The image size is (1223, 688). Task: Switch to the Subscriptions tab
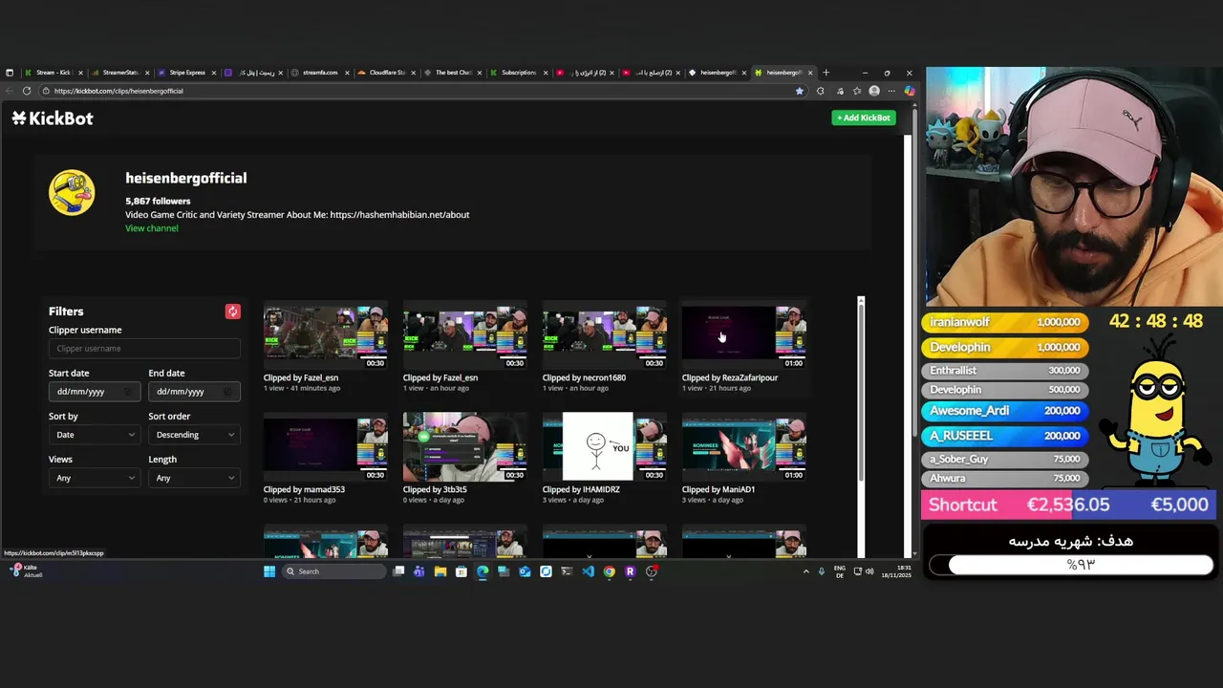[519, 73]
